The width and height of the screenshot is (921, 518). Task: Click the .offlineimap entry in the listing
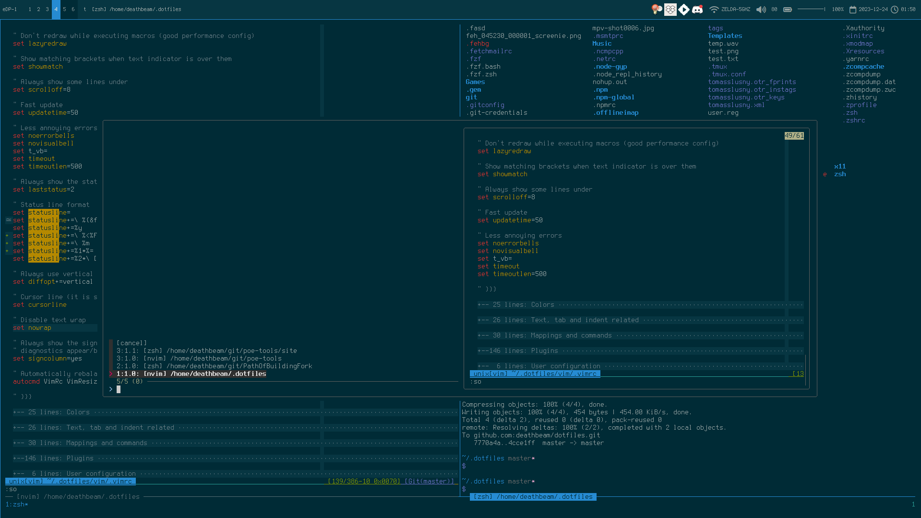click(615, 112)
